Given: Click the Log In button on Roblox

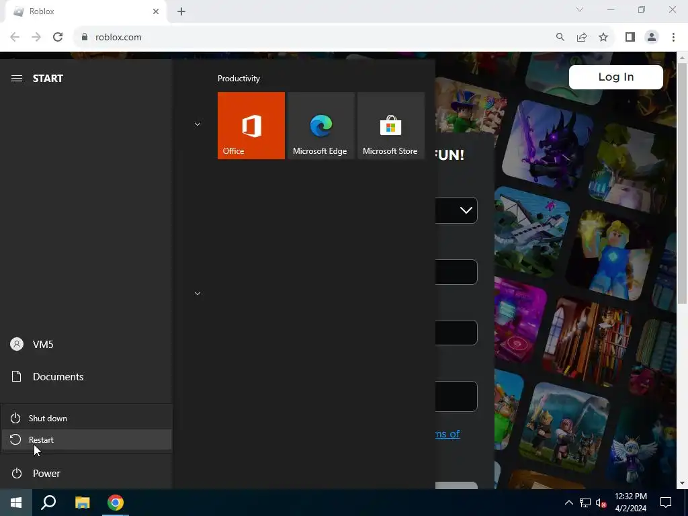Looking at the screenshot, I should pos(616,77).
